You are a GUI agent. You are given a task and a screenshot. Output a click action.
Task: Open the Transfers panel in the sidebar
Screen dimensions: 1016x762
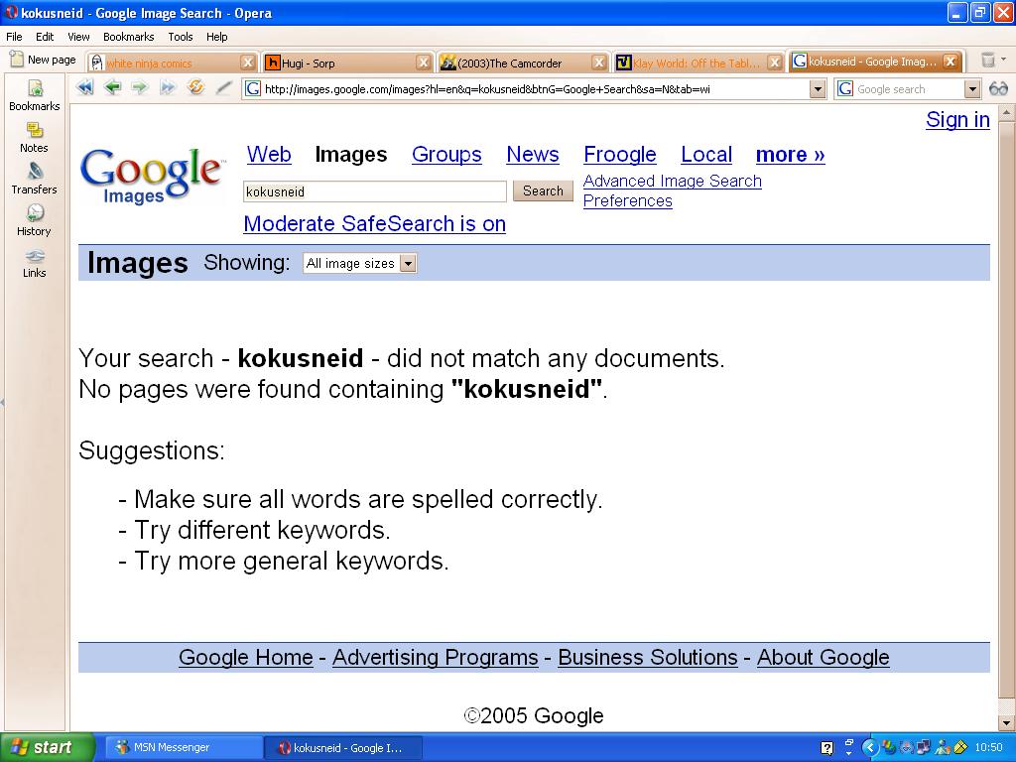35,179
